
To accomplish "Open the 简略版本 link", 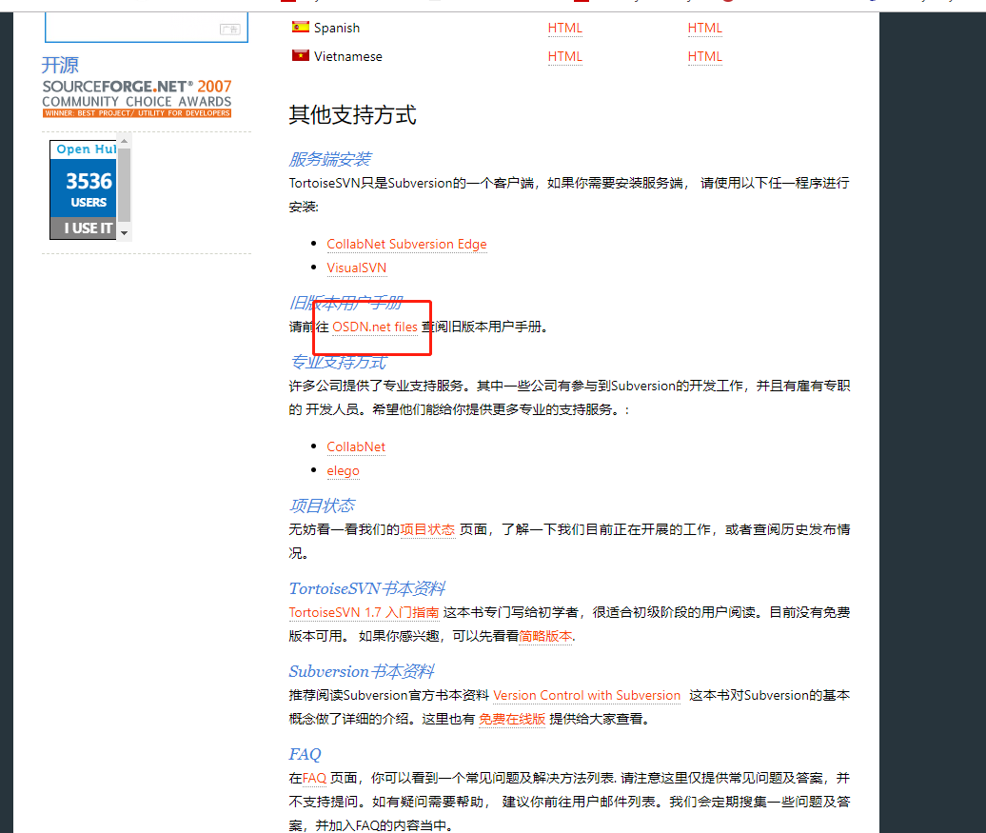I will coord(546,636).
